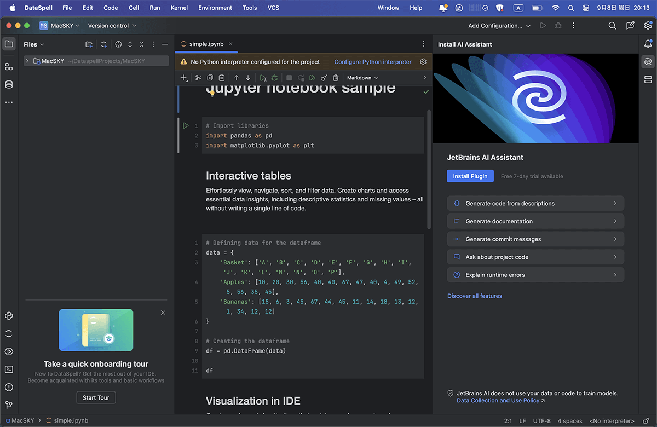Click the new directory icon in Files panel
The image size is (657, 427).
tap(89, 44)
